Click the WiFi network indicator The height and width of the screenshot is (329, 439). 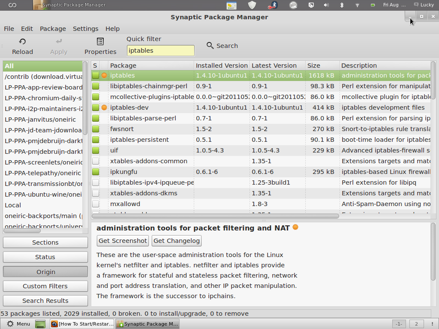click(357, 5)
